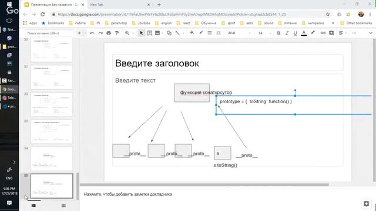Redo the last action

[100, 33]
